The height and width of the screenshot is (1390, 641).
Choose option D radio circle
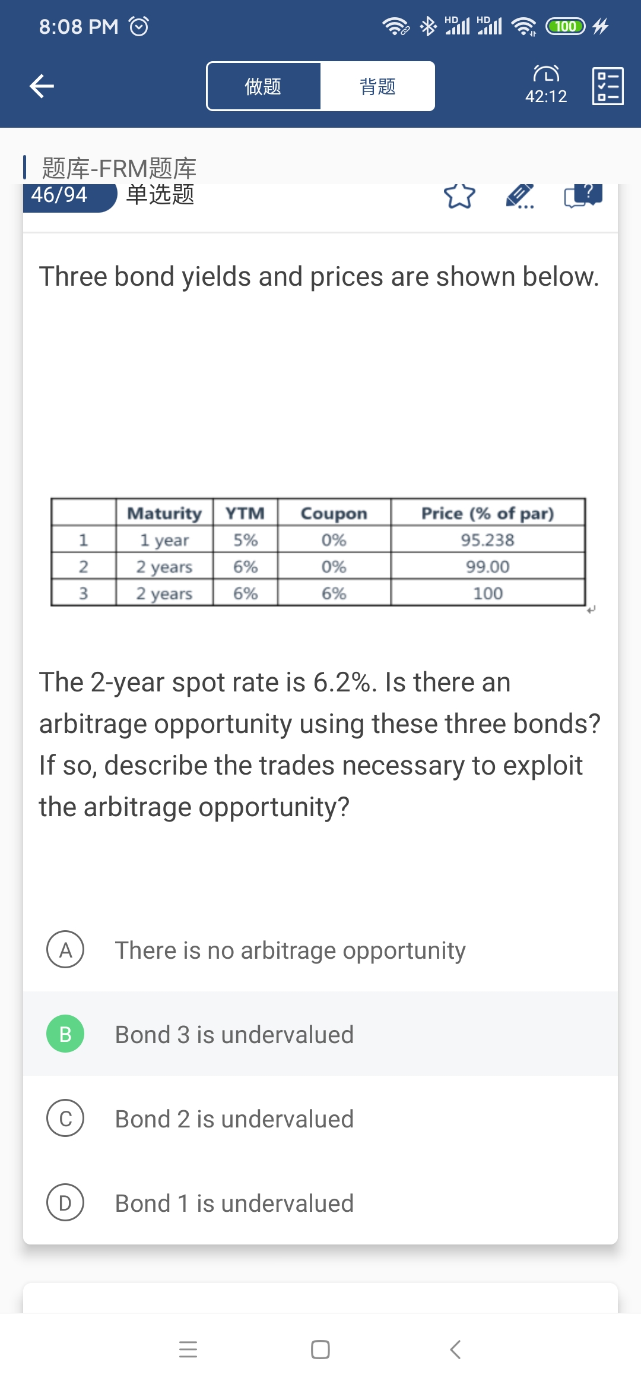point(65,1202)
